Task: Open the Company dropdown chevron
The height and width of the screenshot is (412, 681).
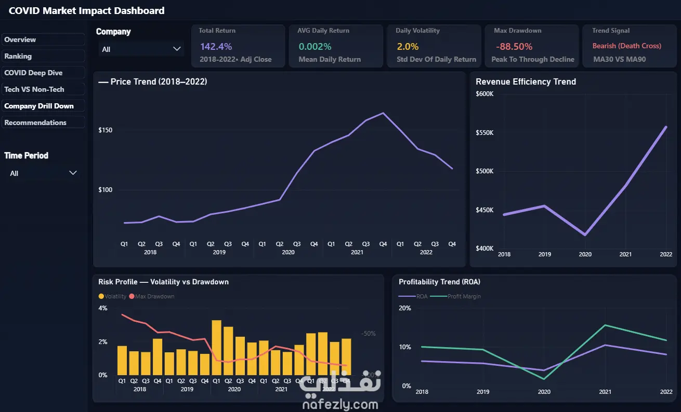Action: 177,49
